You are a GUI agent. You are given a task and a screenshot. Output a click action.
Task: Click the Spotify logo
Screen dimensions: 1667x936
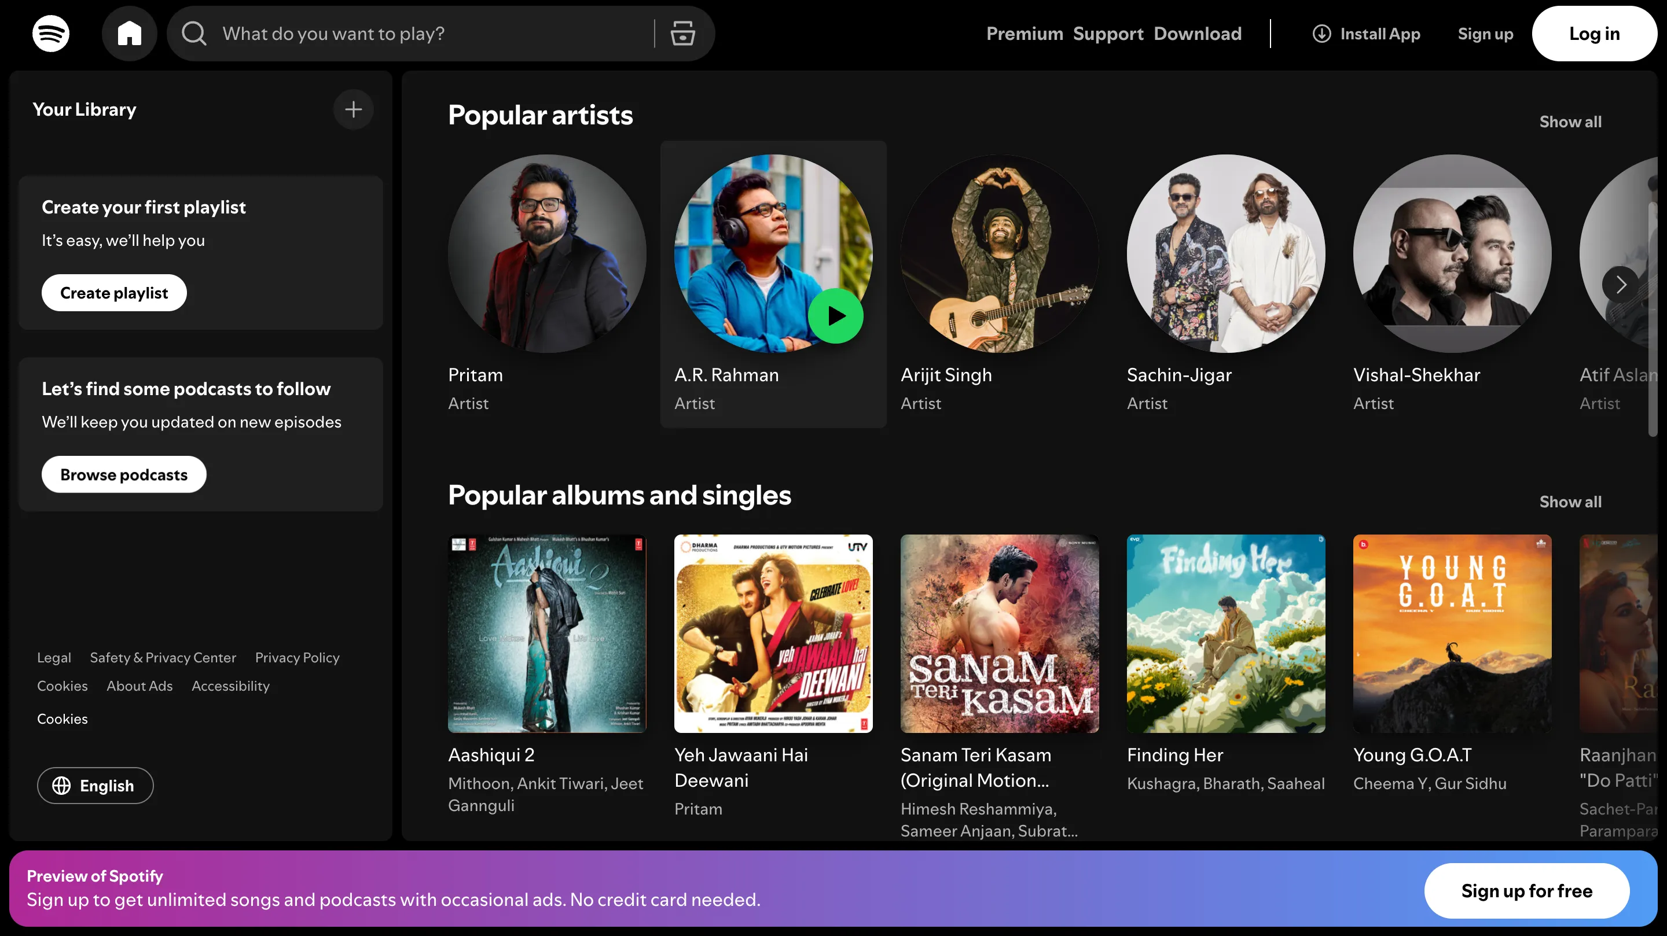click(50, 34)
